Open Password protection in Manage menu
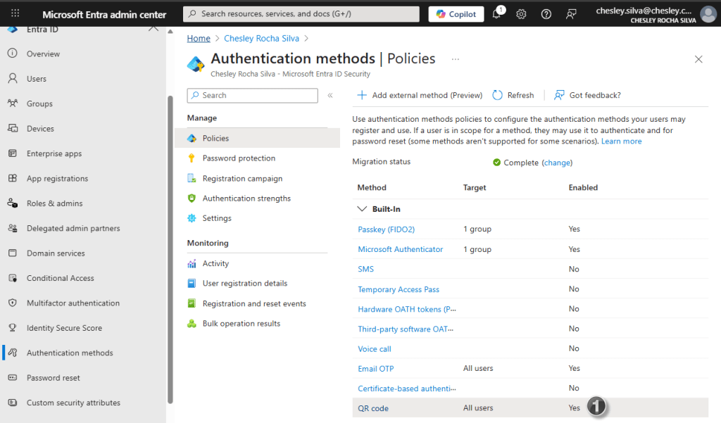Viewport: 721px width, 423px height. pyautogui.click(x=239, y=158)
